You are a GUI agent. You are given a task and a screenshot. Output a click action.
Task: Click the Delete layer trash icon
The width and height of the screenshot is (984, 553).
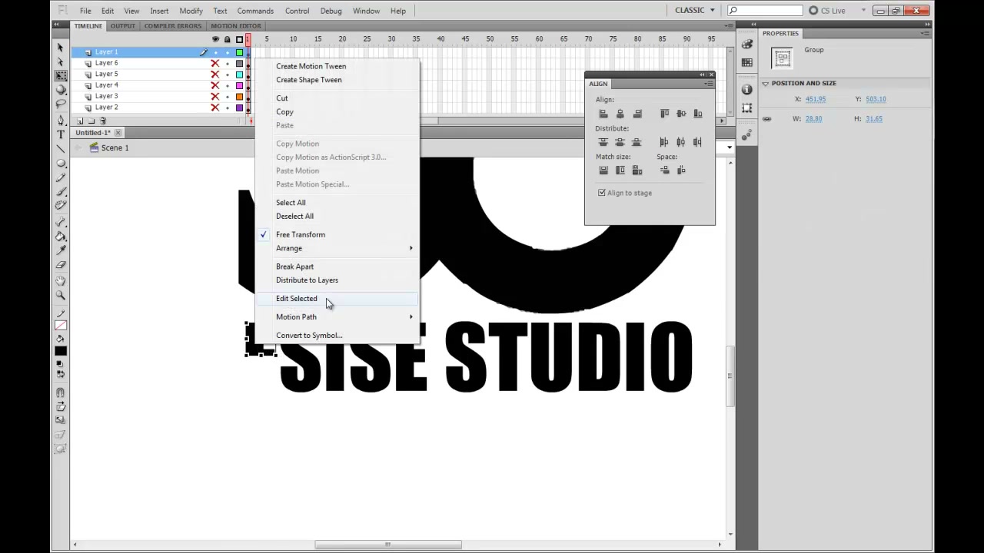pyautogui.click(x=103, y=121)
